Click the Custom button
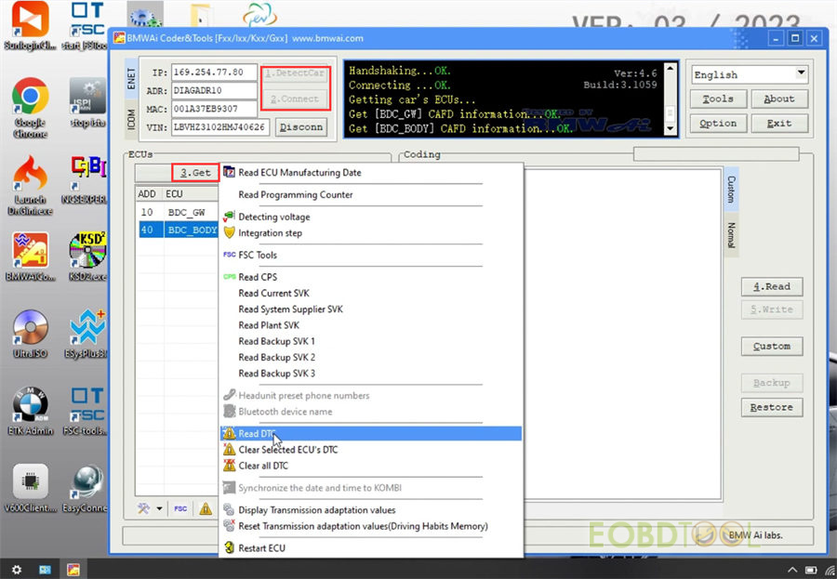 point(772,347)
